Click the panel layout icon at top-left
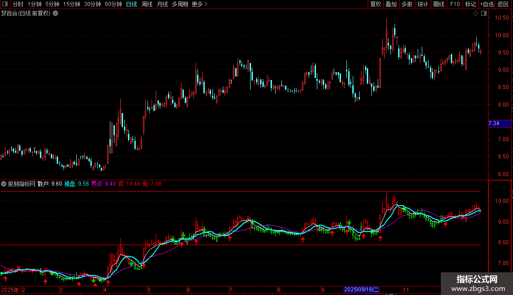Viewport: 513px width, 295px height. point(5,4)
